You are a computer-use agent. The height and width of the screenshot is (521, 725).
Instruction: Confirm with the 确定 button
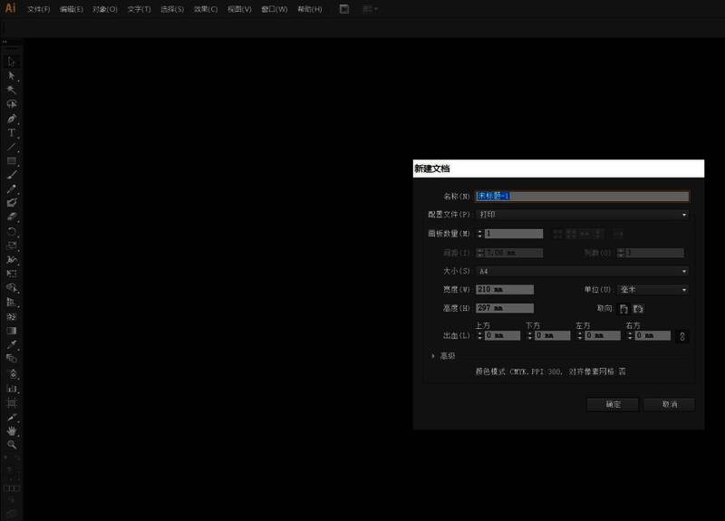point(614,404)
